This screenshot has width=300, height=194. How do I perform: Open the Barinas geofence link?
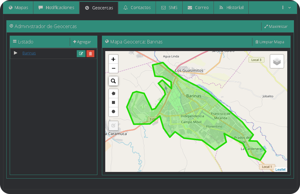29,53
